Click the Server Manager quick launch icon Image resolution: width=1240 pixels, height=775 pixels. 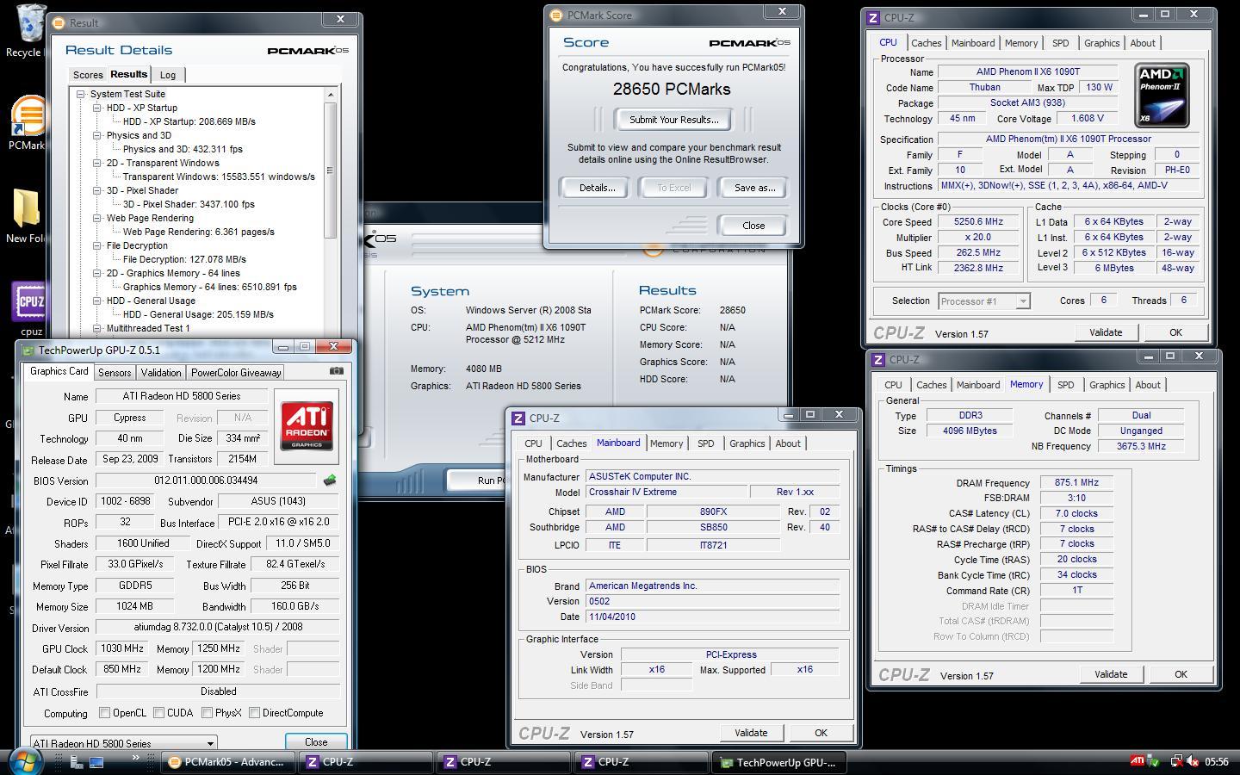click(x=77, y=761)
